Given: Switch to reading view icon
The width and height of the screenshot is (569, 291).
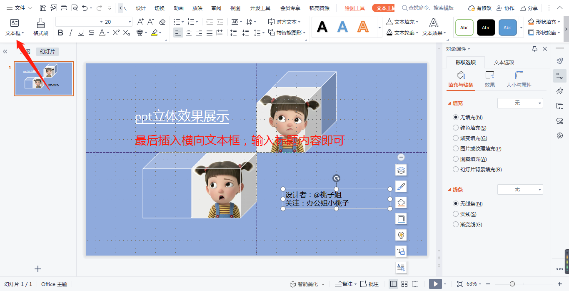Looking at the screenshot, I should 415,284.
